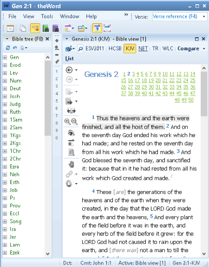Image resolution: width=209 pixels, height=267 pixels.
Task: Close the Bible tree panel
Action: (47, 39)
